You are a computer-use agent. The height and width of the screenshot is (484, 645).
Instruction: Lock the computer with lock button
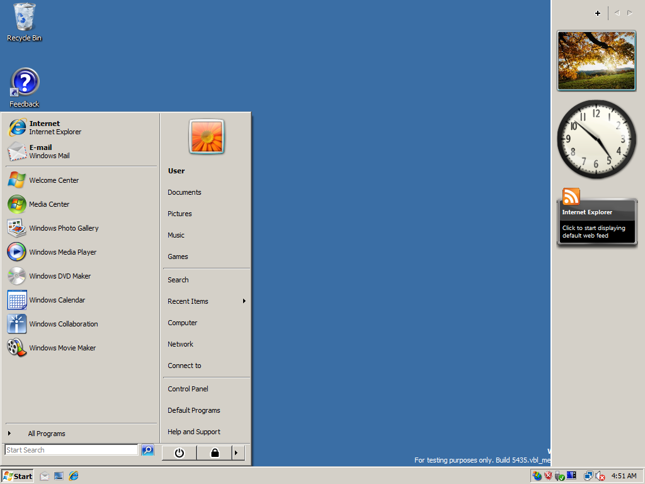click(x=214, y=452)
